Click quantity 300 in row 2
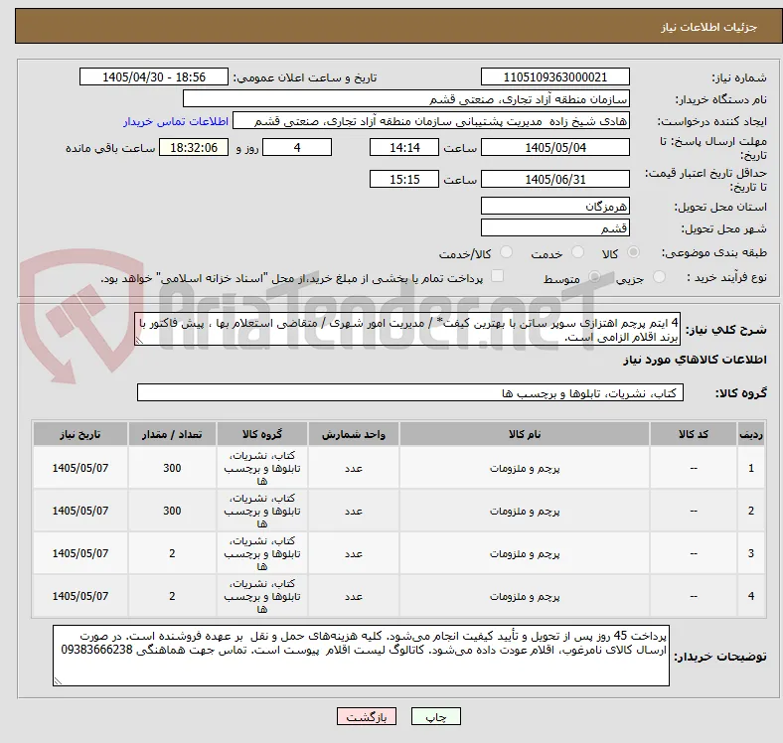This screenshot has width=783, height=743. click(172, 511)
